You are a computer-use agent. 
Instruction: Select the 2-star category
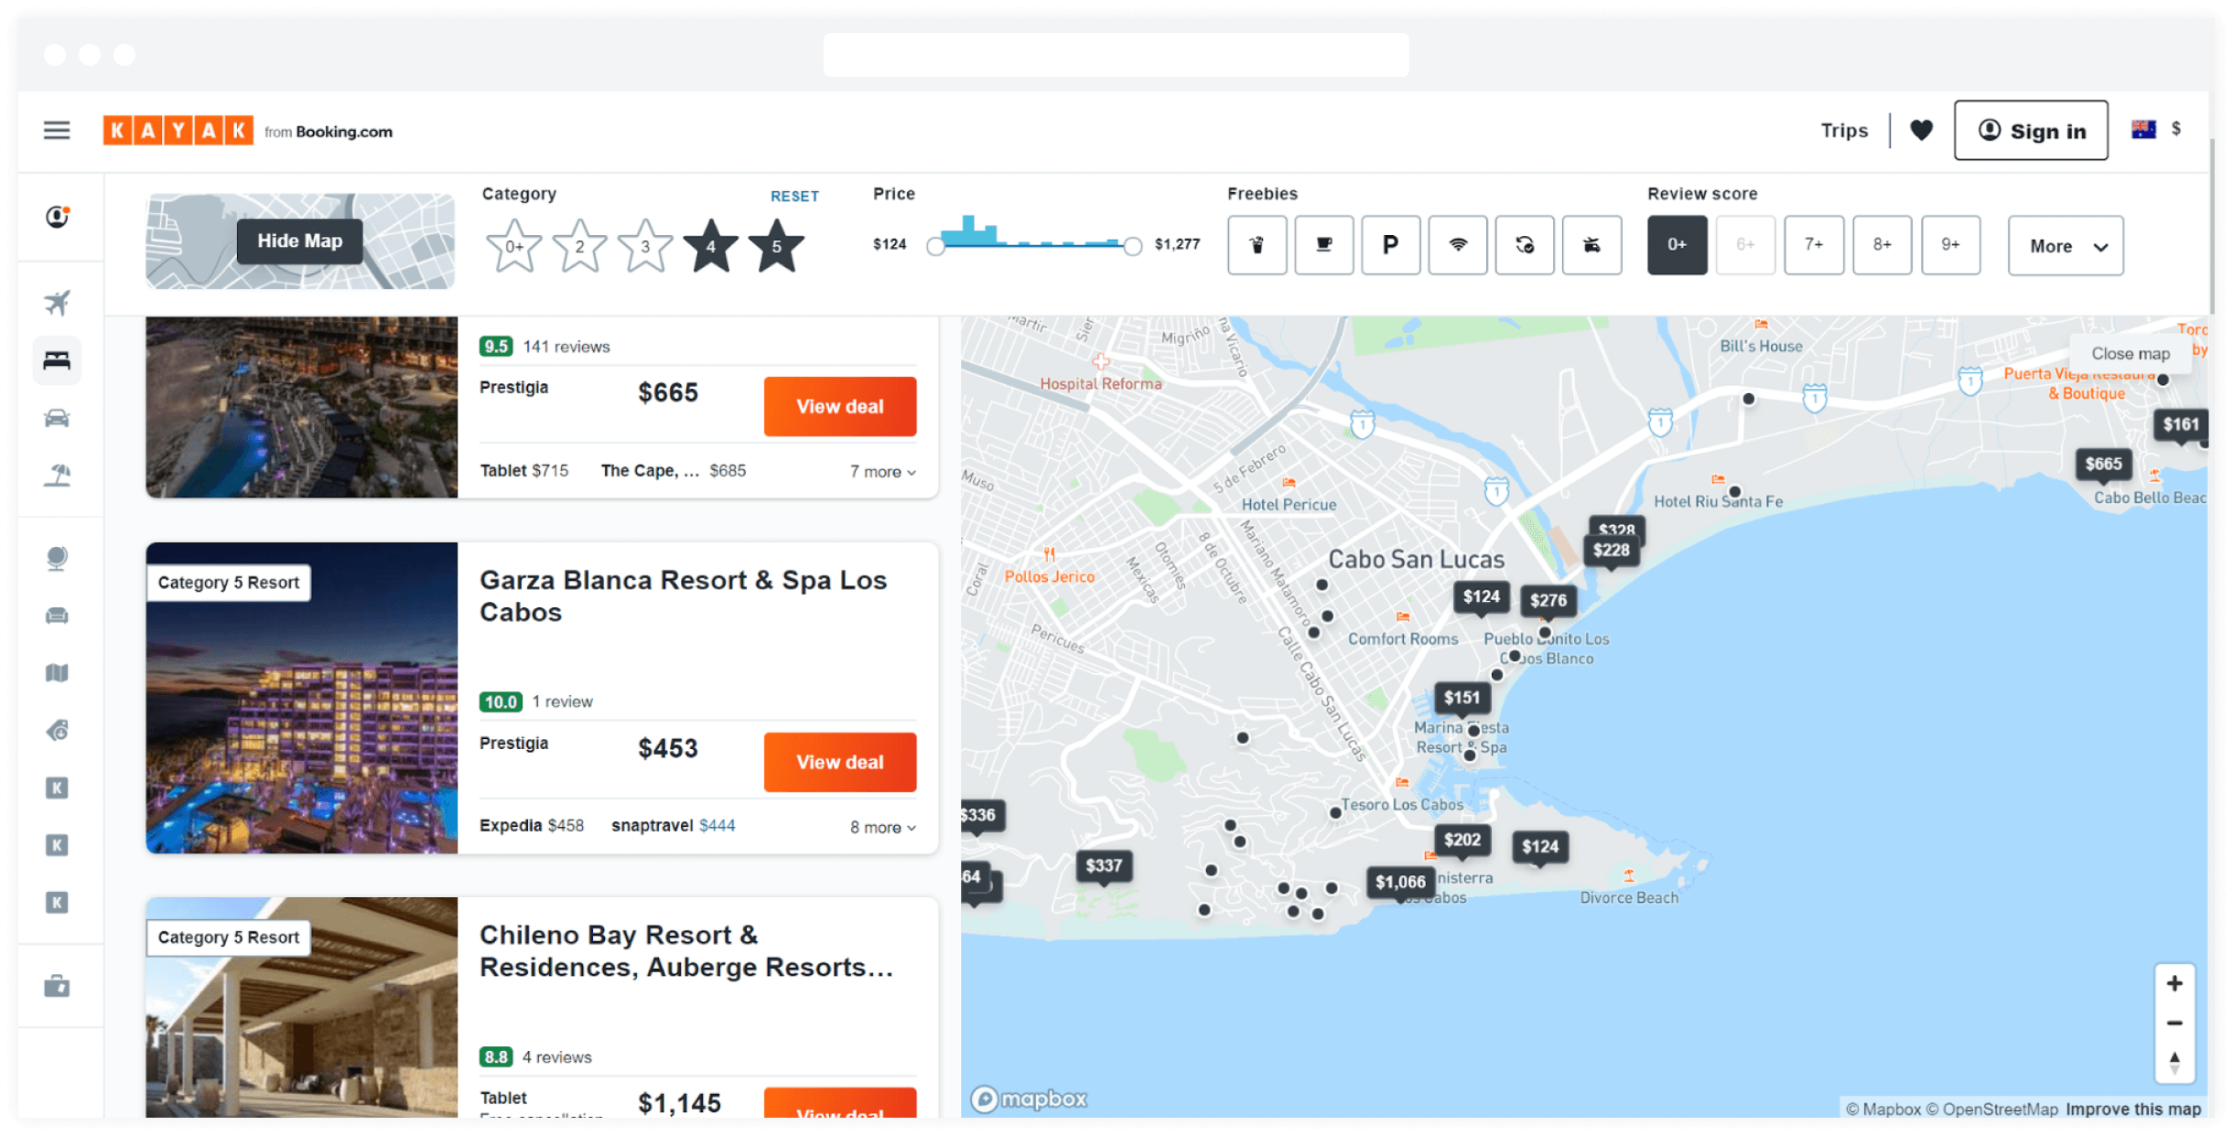click(579, 245)
